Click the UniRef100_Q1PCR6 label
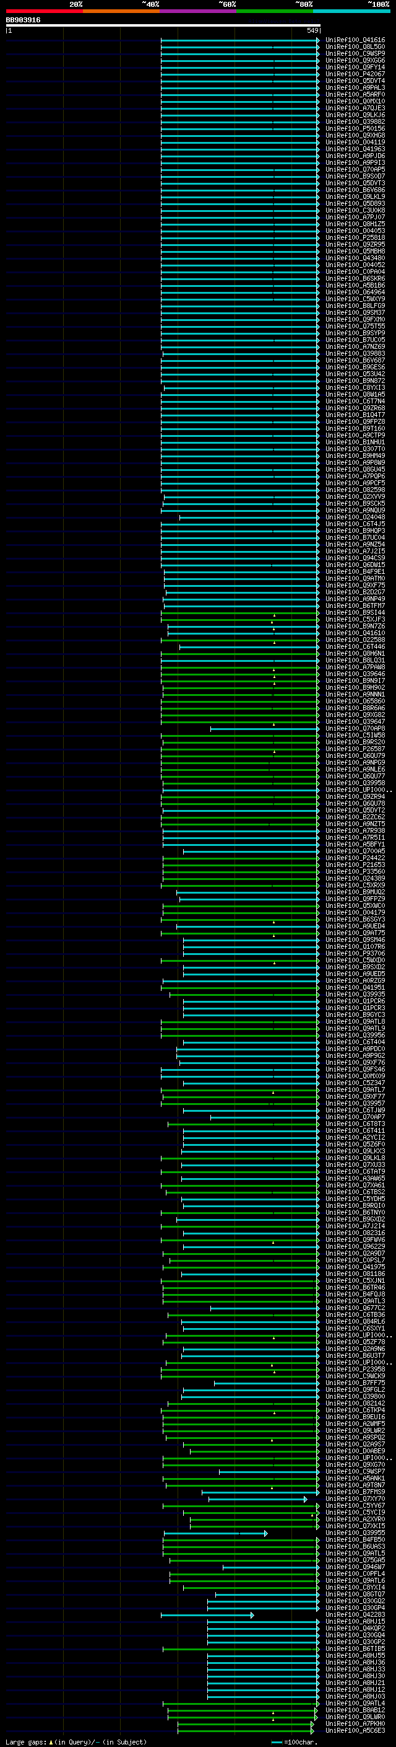Image resolution: width=396 pixels, height=1747 pixels. tap(355, 1001)
